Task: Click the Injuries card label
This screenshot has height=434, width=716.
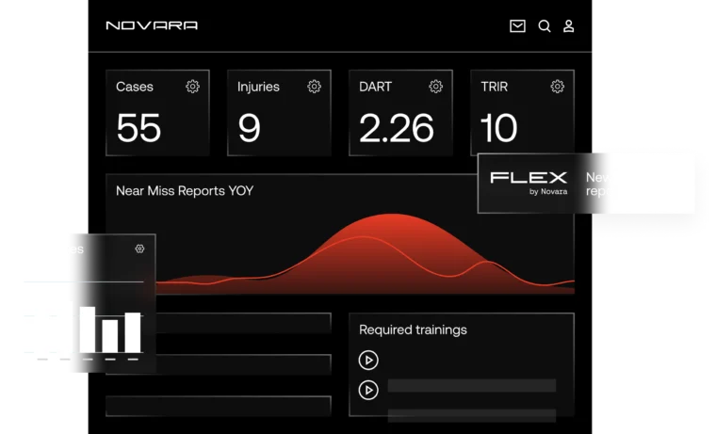Action: (258, 87)
